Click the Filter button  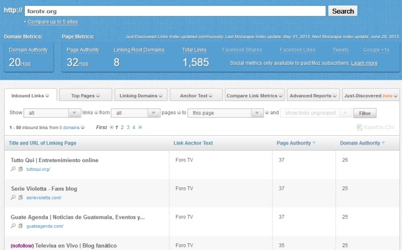point(365,113)
